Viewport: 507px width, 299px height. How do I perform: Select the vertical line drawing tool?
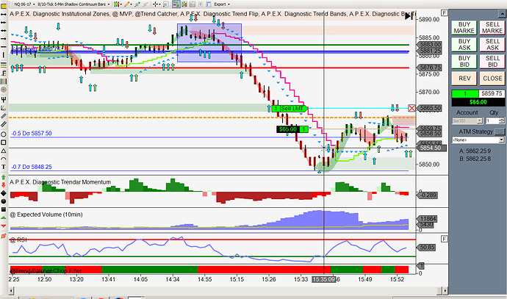[x=4, y=55]
